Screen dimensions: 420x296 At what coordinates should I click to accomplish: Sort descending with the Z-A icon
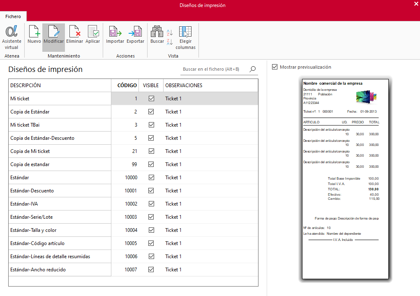[170, 42]
